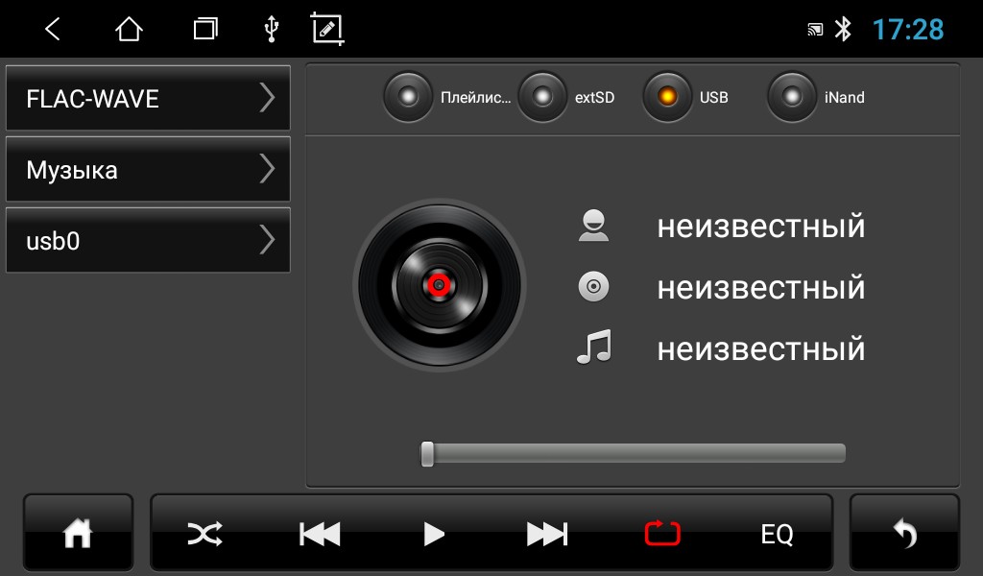
Task: Tap the track music note icon
Action: [x=593, y=348]
